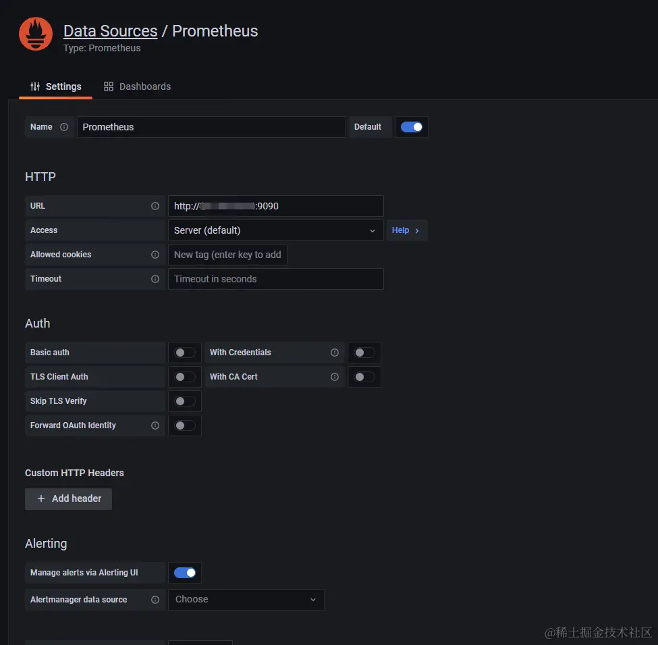
Task: Click the URL field info icon
Action: point(155,206)
